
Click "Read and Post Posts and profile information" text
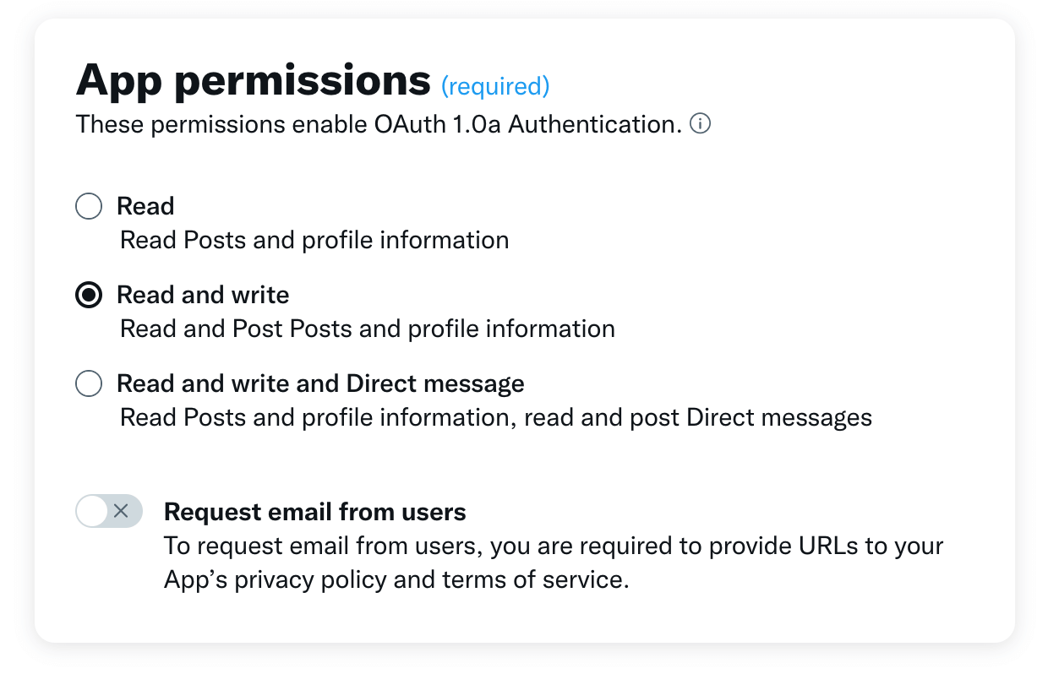(368, 329)
